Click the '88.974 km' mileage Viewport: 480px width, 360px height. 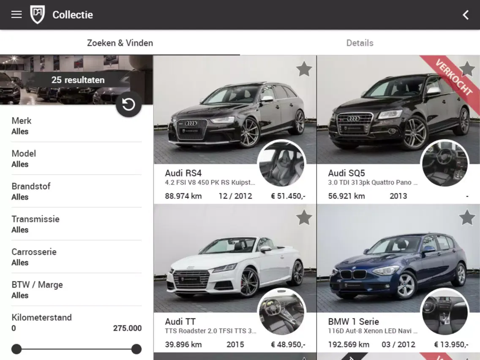pyautogui.click(x=183, y=196)
